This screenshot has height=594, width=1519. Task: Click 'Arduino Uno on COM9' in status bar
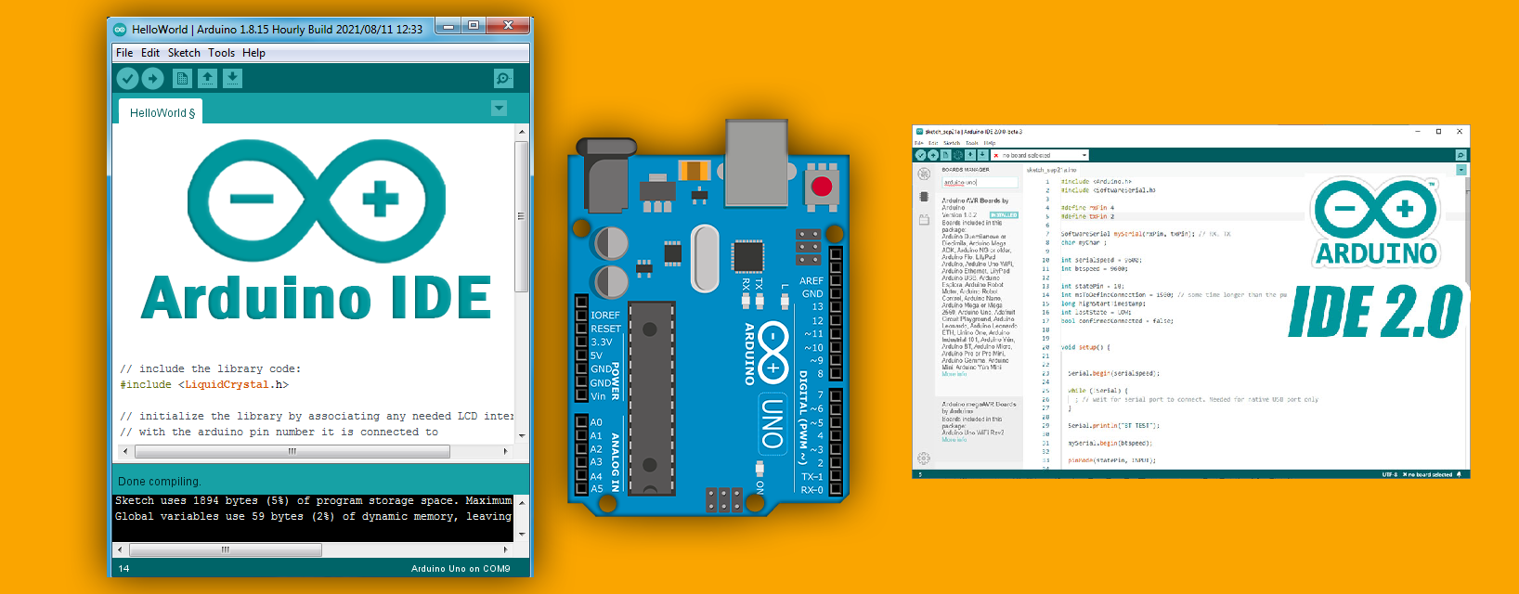click(461, 568)
